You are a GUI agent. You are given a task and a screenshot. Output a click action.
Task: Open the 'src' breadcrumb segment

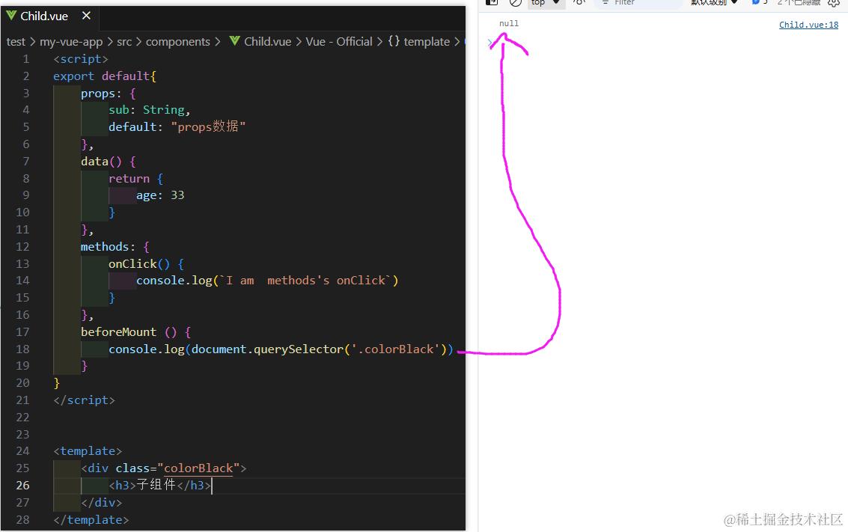124,42
